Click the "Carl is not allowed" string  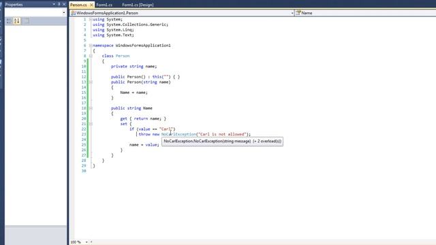(x=223, y=134)
